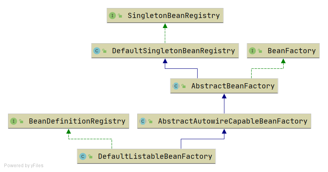
Task: Click the lock icon on DefaultListableBeanFactory
Action: click(x=90, y=157)
